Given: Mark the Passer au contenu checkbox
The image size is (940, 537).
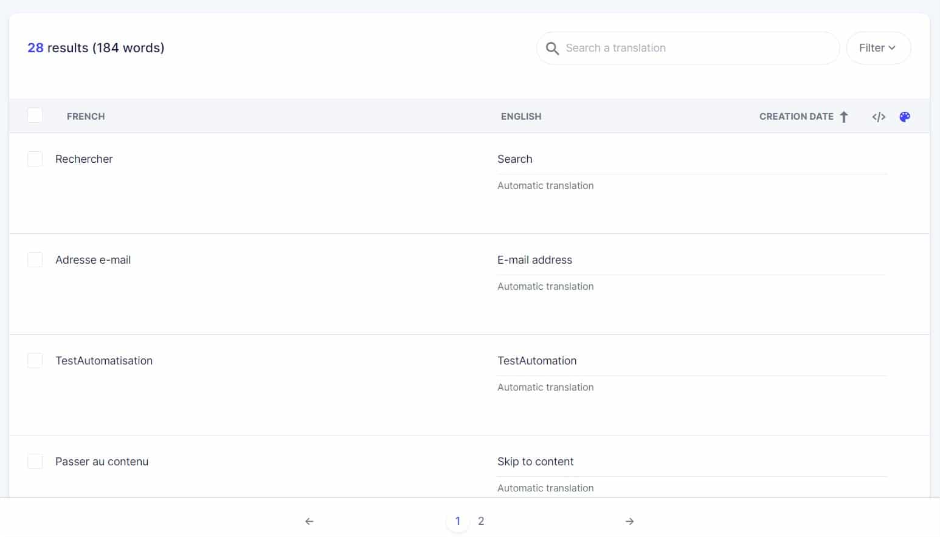Looking at the screenshot, I should click(35, 462).
